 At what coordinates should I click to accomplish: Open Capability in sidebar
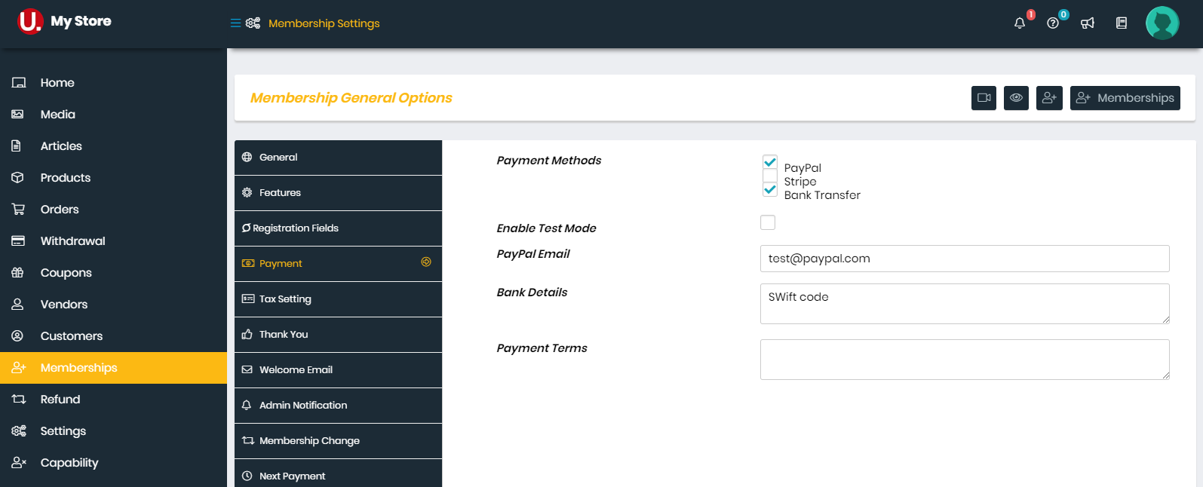pos(113,463)
